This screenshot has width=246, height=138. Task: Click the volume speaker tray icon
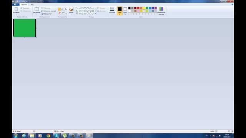point(220,136)
